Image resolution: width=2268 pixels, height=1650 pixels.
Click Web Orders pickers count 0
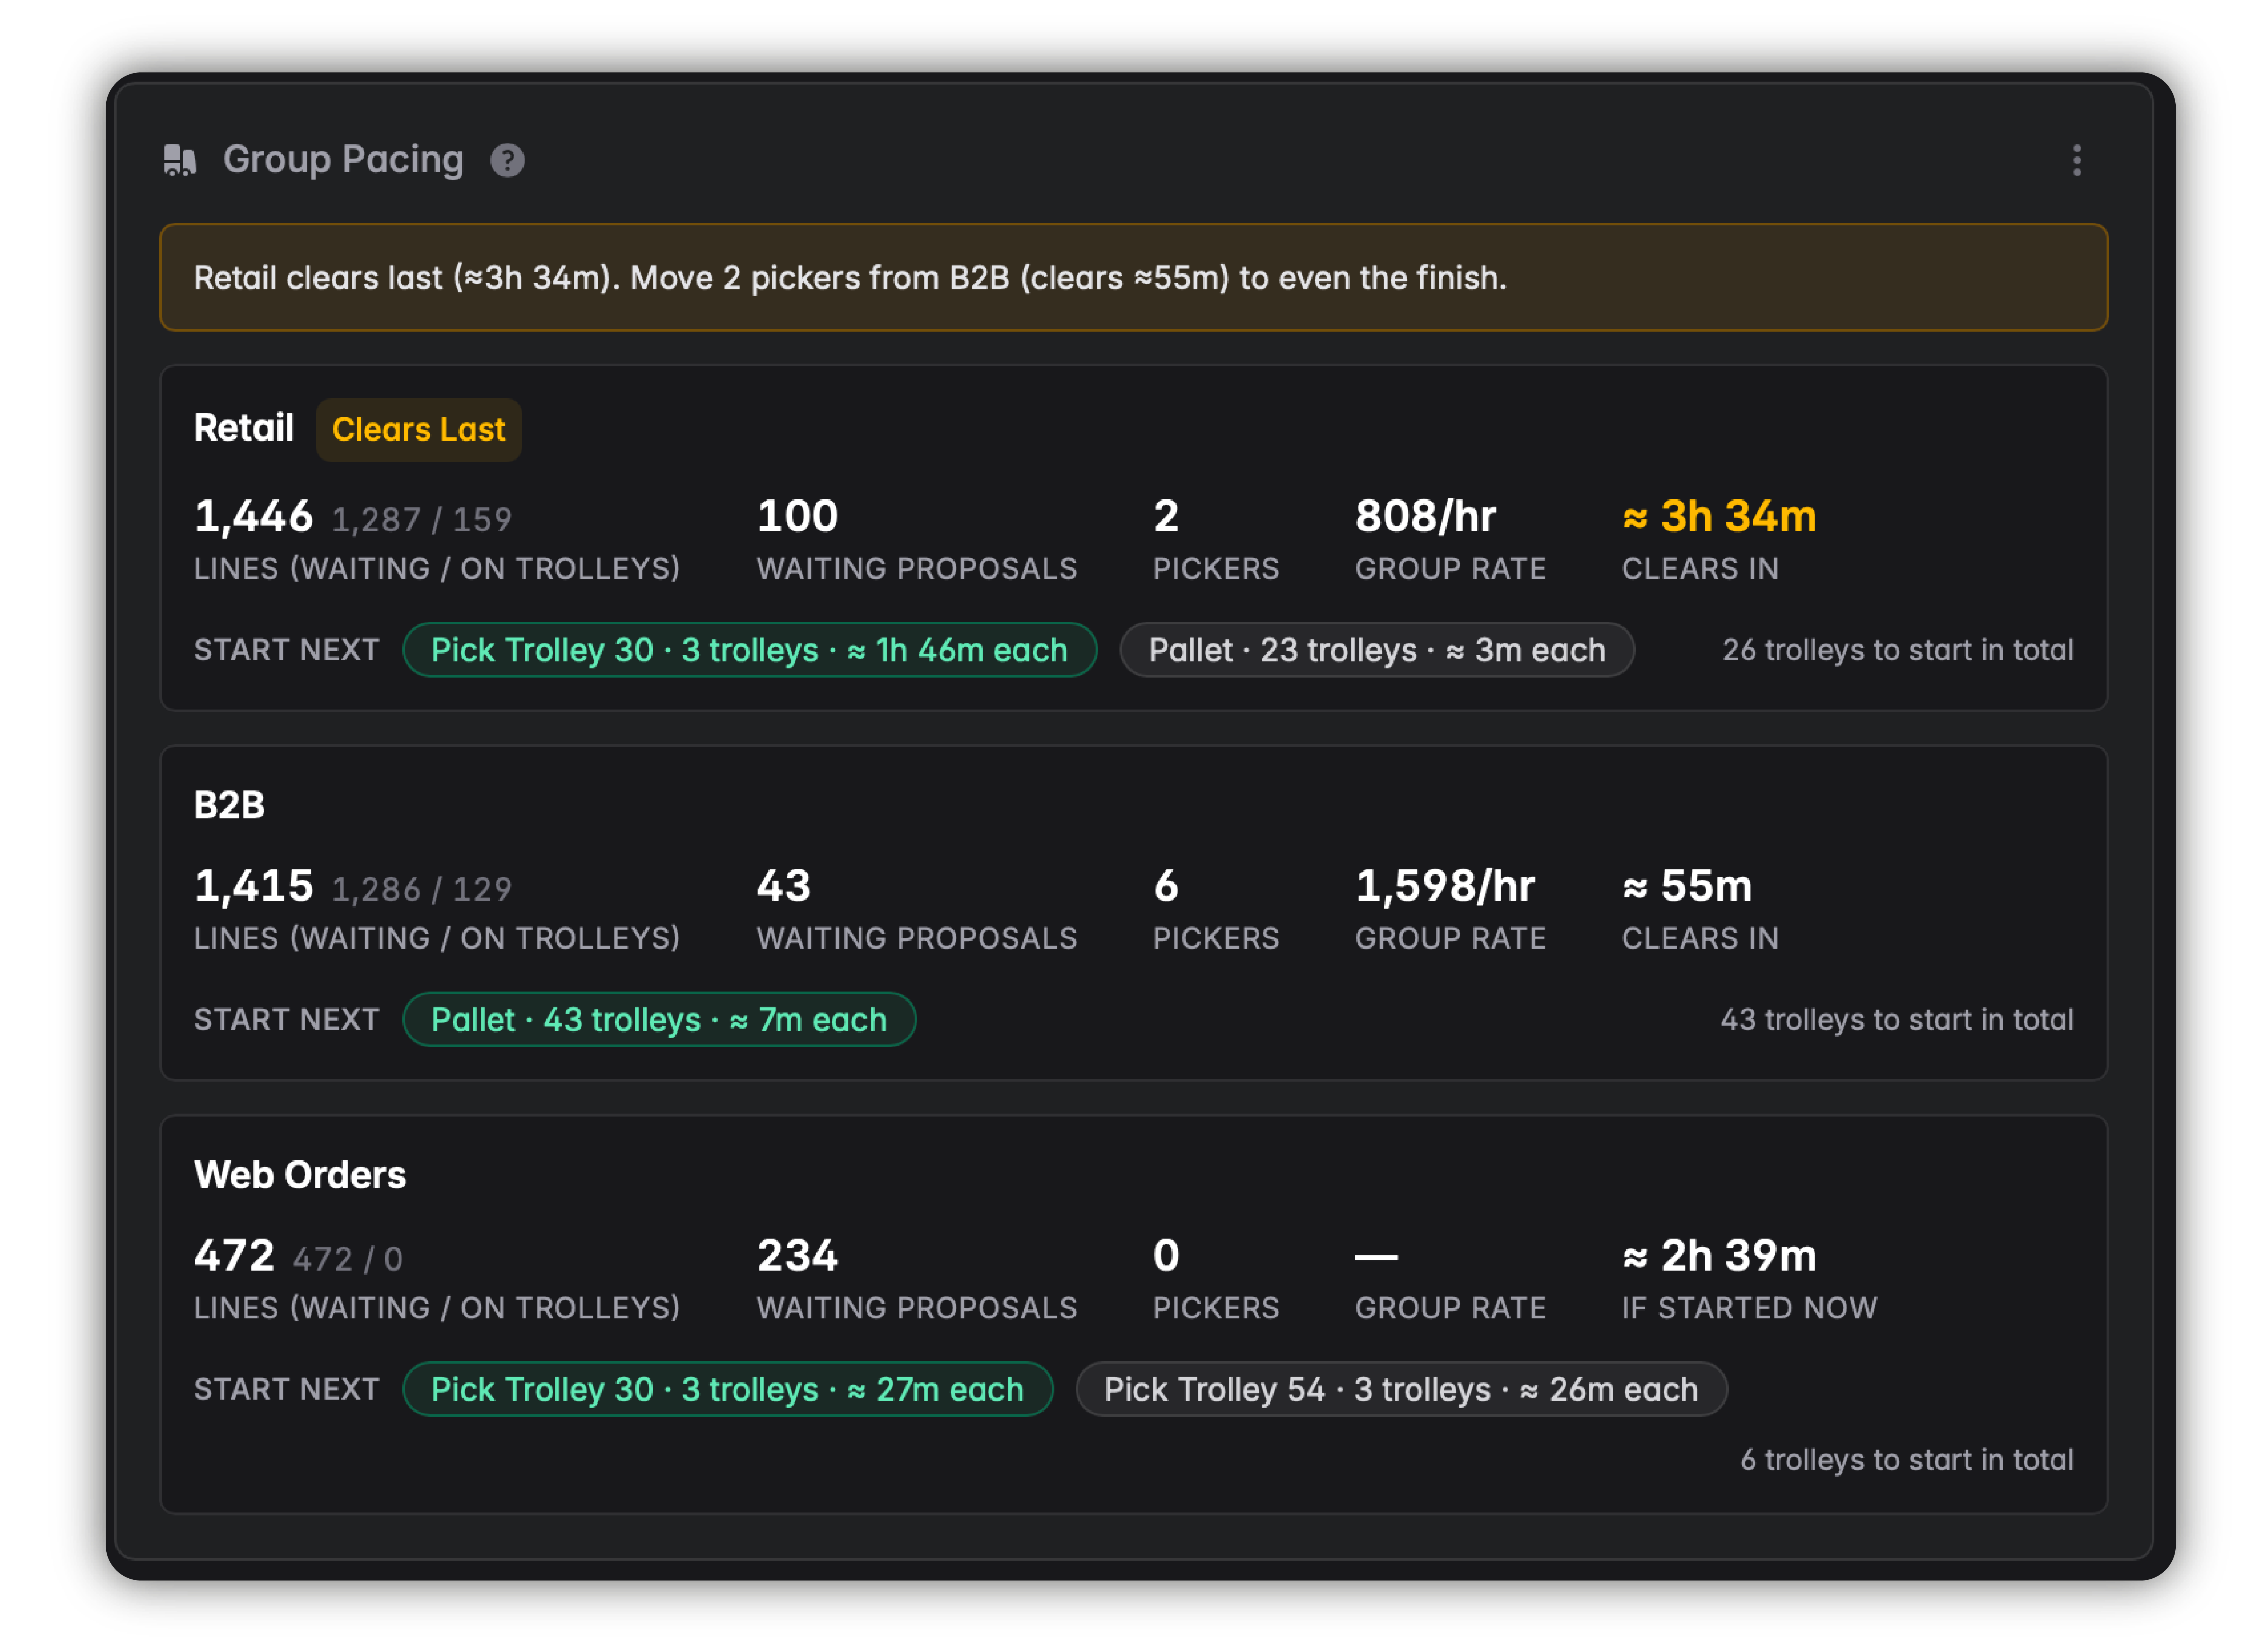1166,1256
